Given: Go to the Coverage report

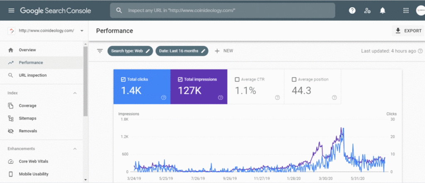Looking at the screenshot, I should click(x=42, y=106).
